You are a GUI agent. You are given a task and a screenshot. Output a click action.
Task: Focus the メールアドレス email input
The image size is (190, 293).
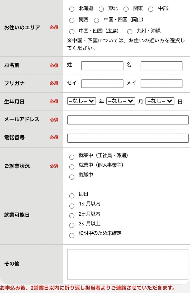pos(128,119)
